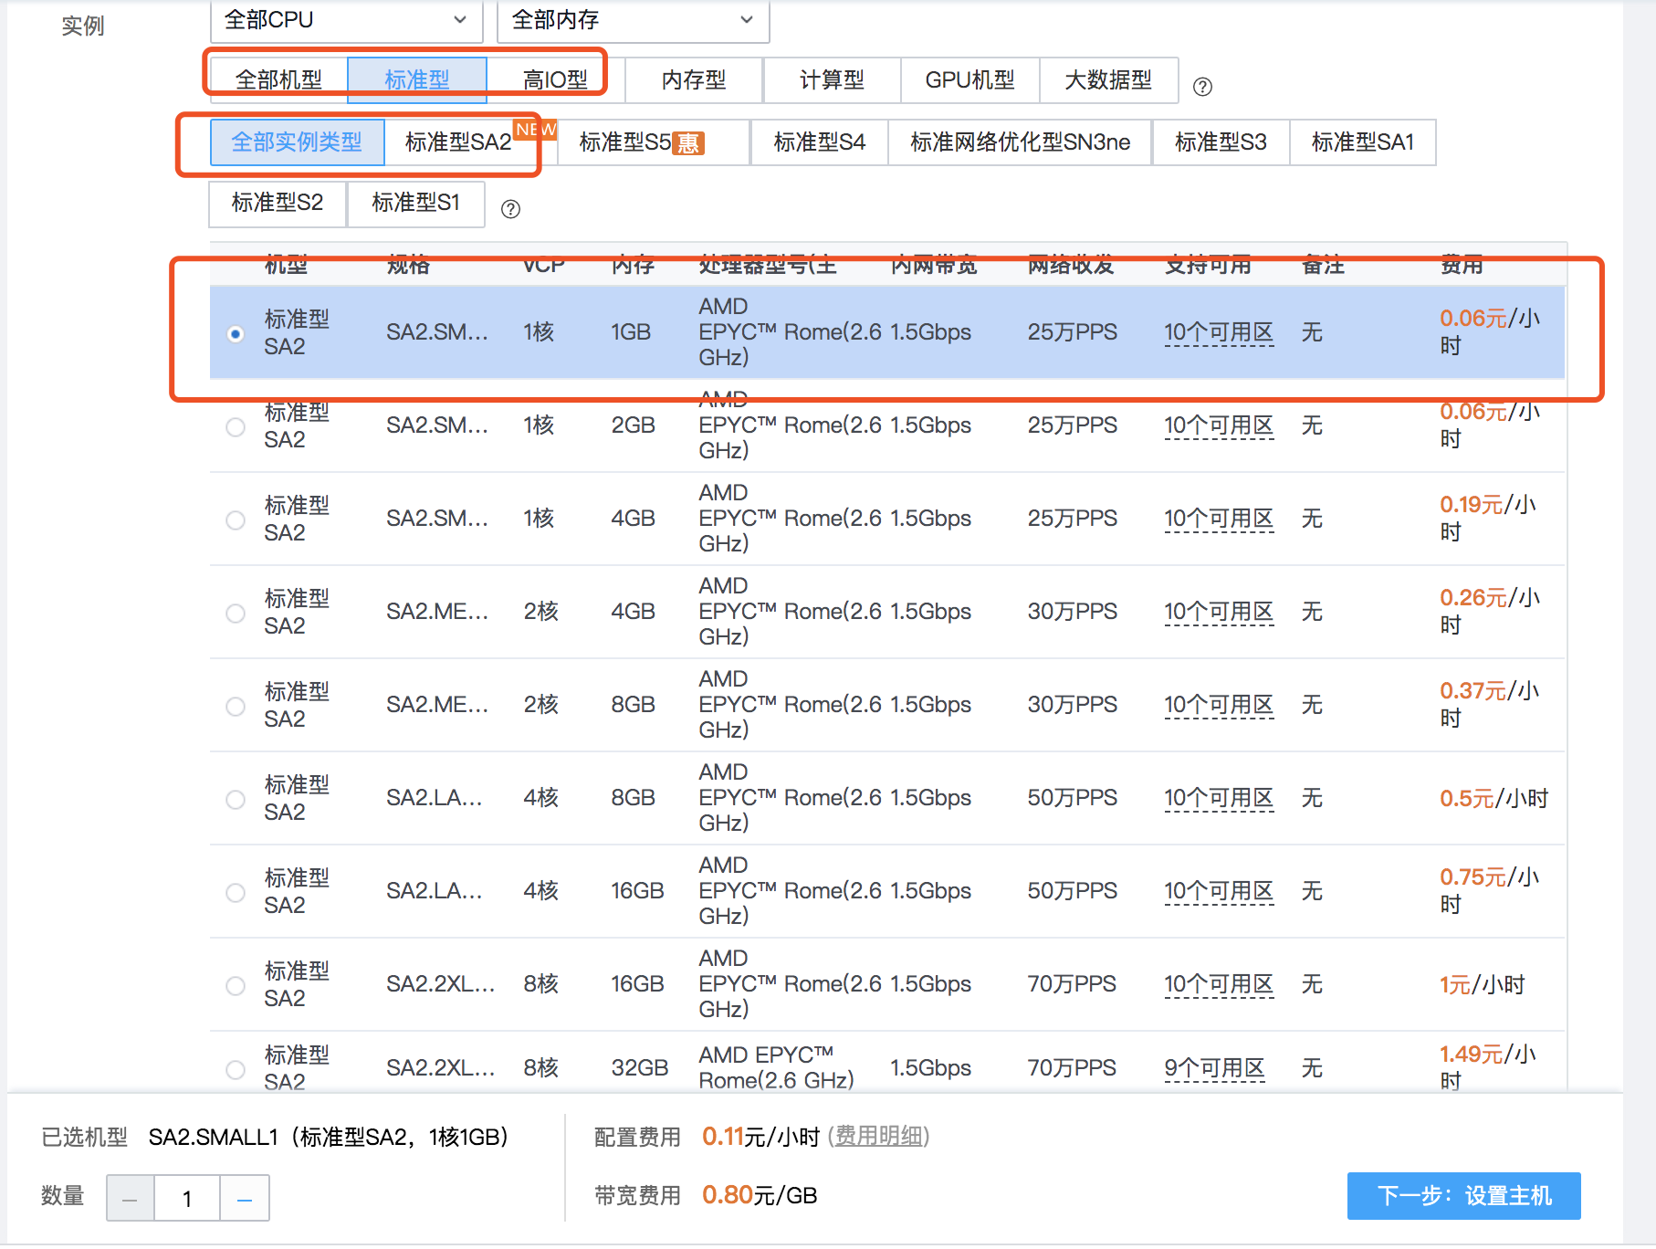The width and height of the screenshot is (1656, 1249).
Task: Filter by 标准型S1 instance type
Action: click(415, 203)
